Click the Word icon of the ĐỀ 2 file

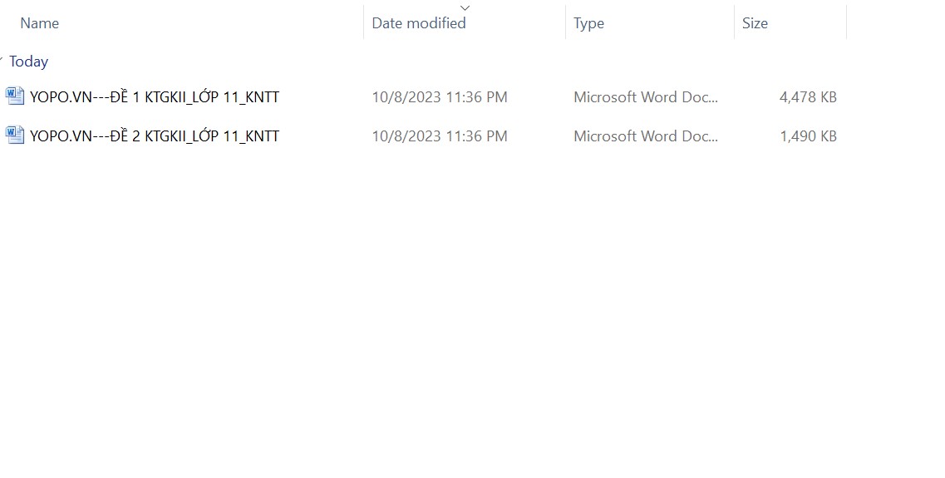15,135
